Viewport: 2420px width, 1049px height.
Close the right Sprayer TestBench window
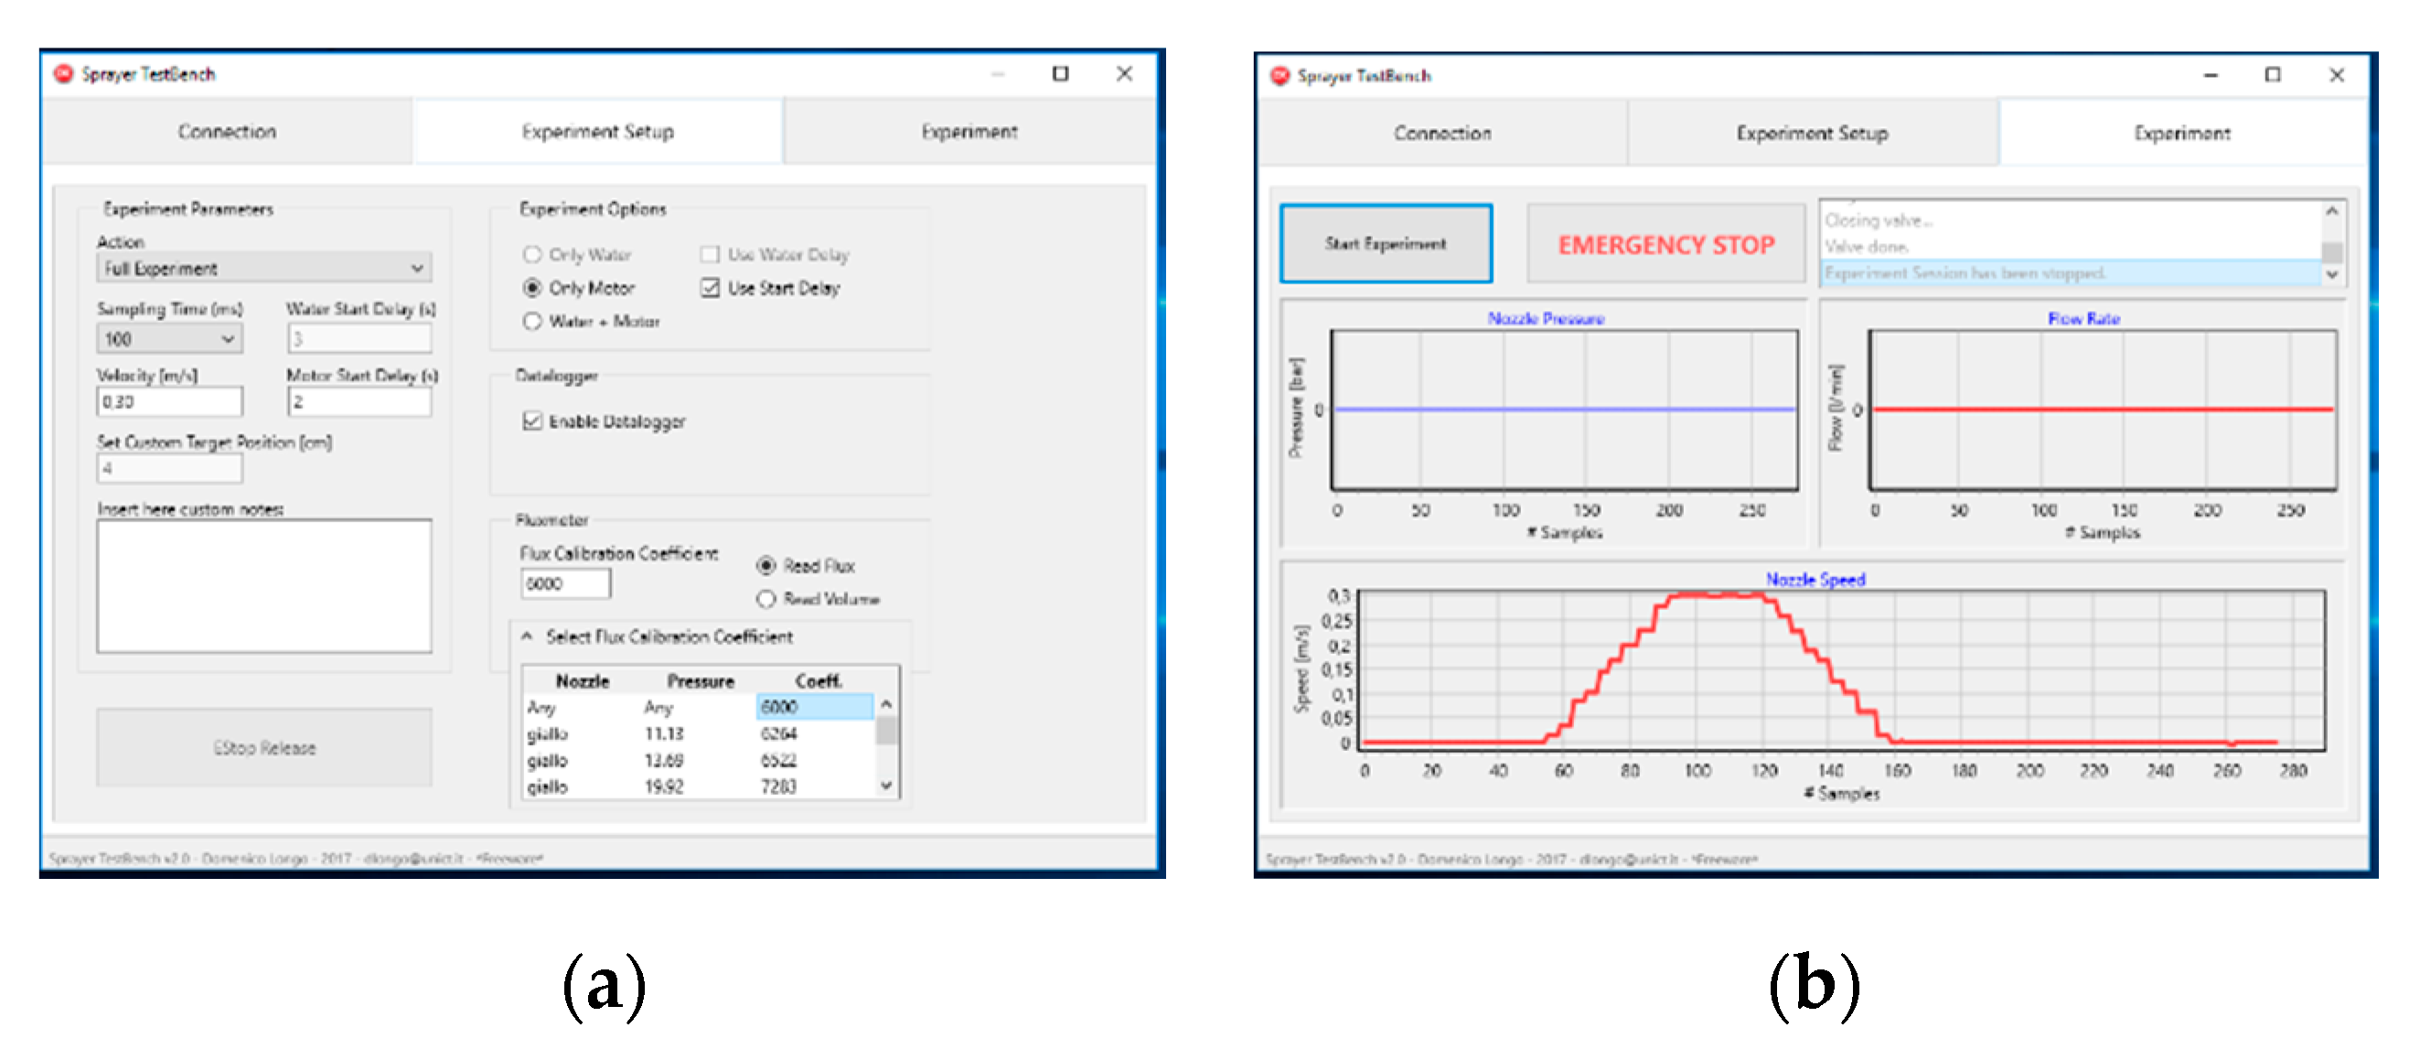point(2337,76)
